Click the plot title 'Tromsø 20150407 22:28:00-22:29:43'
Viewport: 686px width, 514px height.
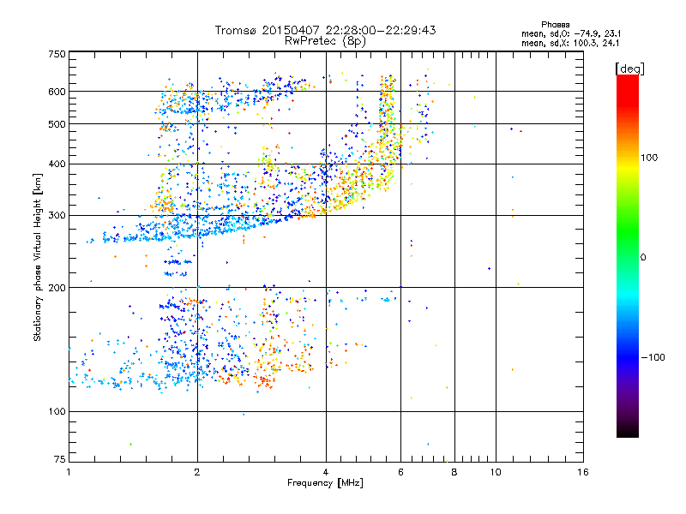(325, 30)
